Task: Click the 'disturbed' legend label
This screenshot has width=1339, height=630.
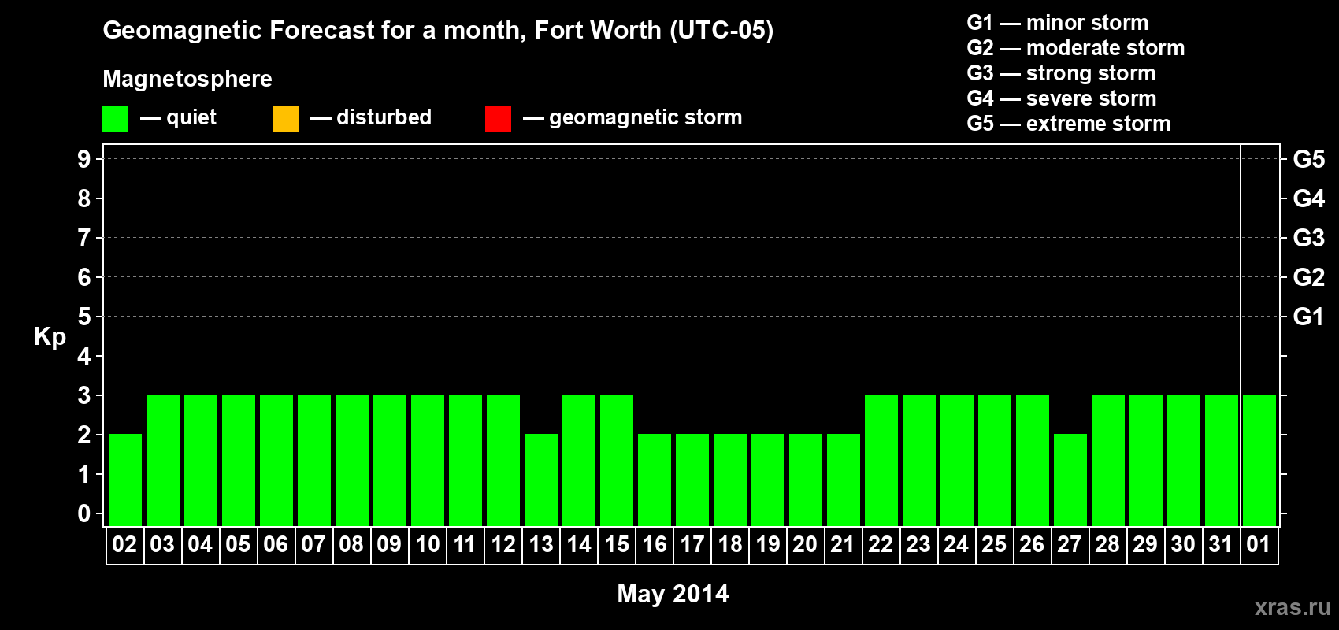Action: click(x=384, y=117)
